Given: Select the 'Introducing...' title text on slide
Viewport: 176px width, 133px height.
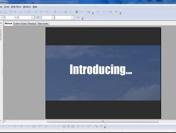Looking at the screenshot, I should click(101, 69).
